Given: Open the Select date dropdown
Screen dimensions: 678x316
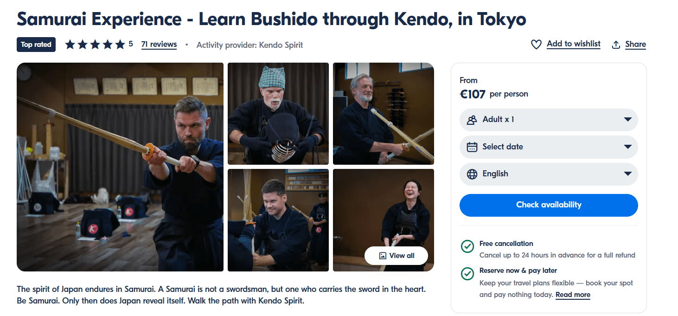Looking at the screenshot, I should point(549,147).
